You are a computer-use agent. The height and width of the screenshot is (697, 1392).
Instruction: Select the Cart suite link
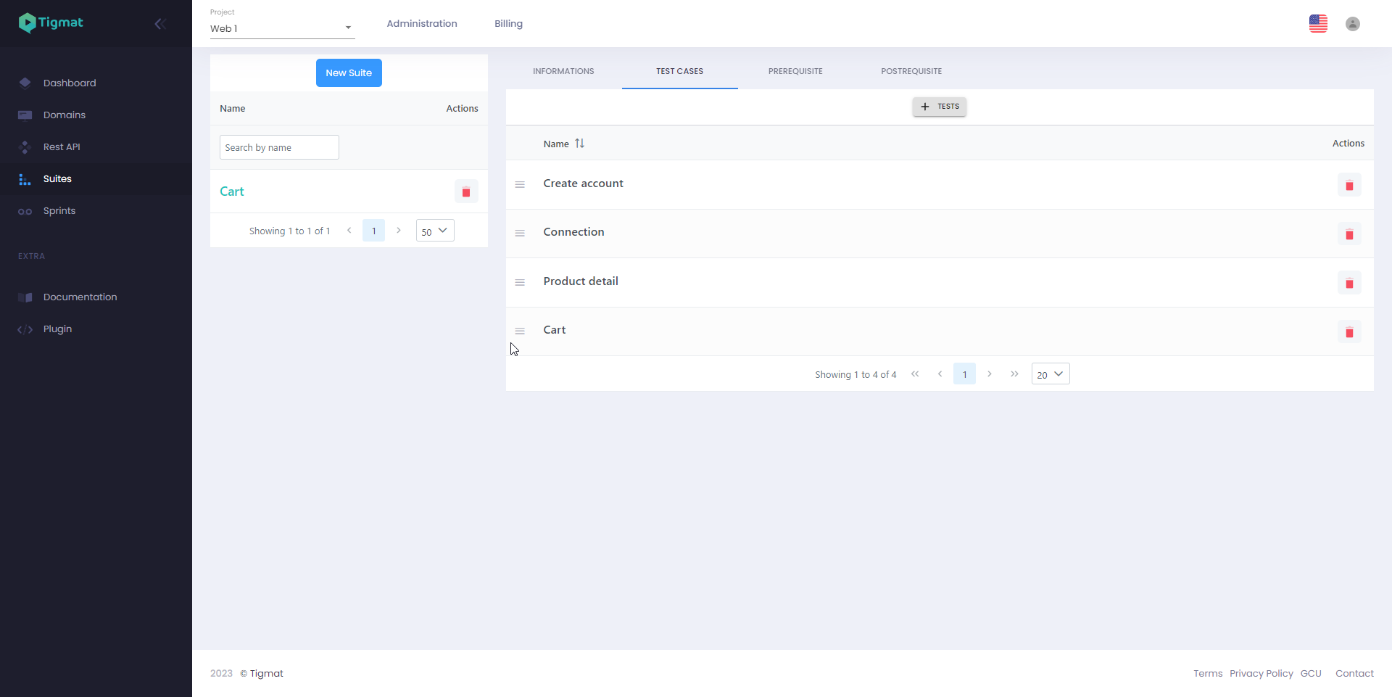point(232,191)
